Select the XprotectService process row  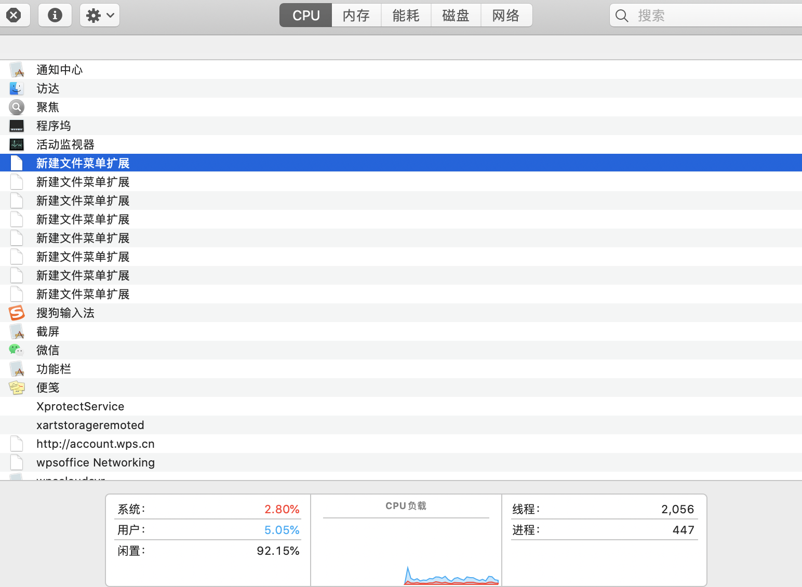[x=81, y=407]
